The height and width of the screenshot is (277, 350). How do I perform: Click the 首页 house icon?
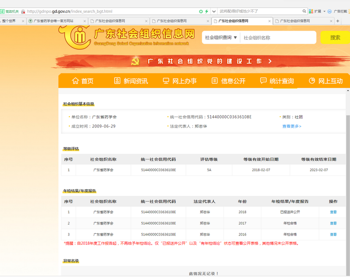point(76,81)
